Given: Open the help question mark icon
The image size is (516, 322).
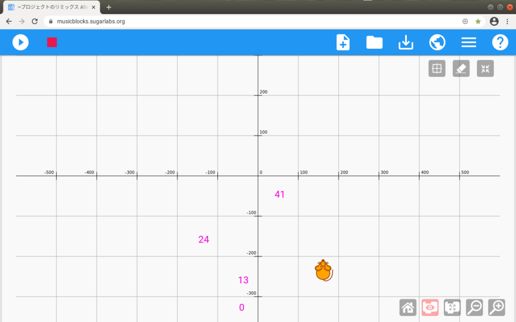Looking at the screenshot, I should (500, 42).
